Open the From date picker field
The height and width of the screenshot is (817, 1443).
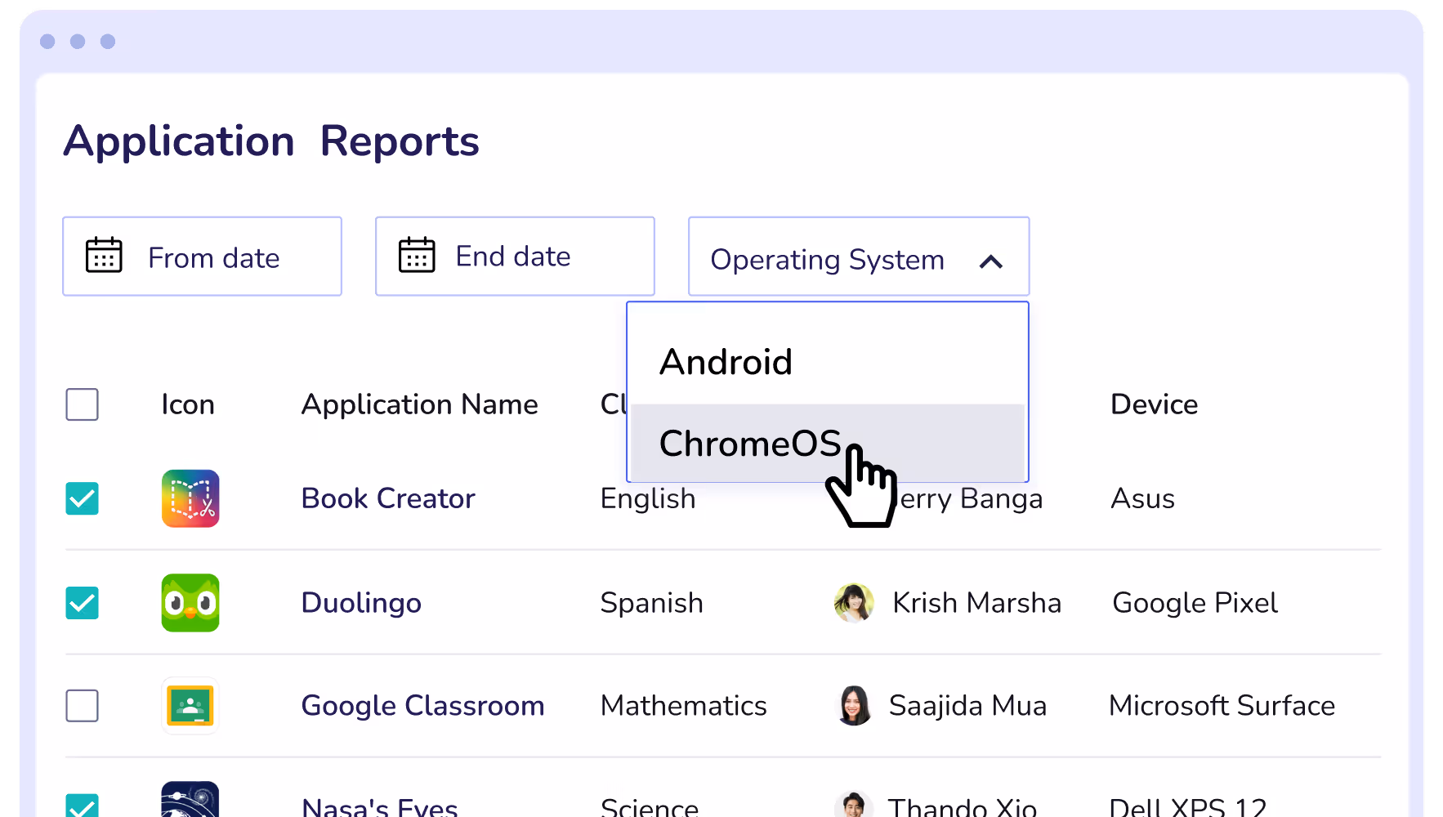(x=202, y=257)
